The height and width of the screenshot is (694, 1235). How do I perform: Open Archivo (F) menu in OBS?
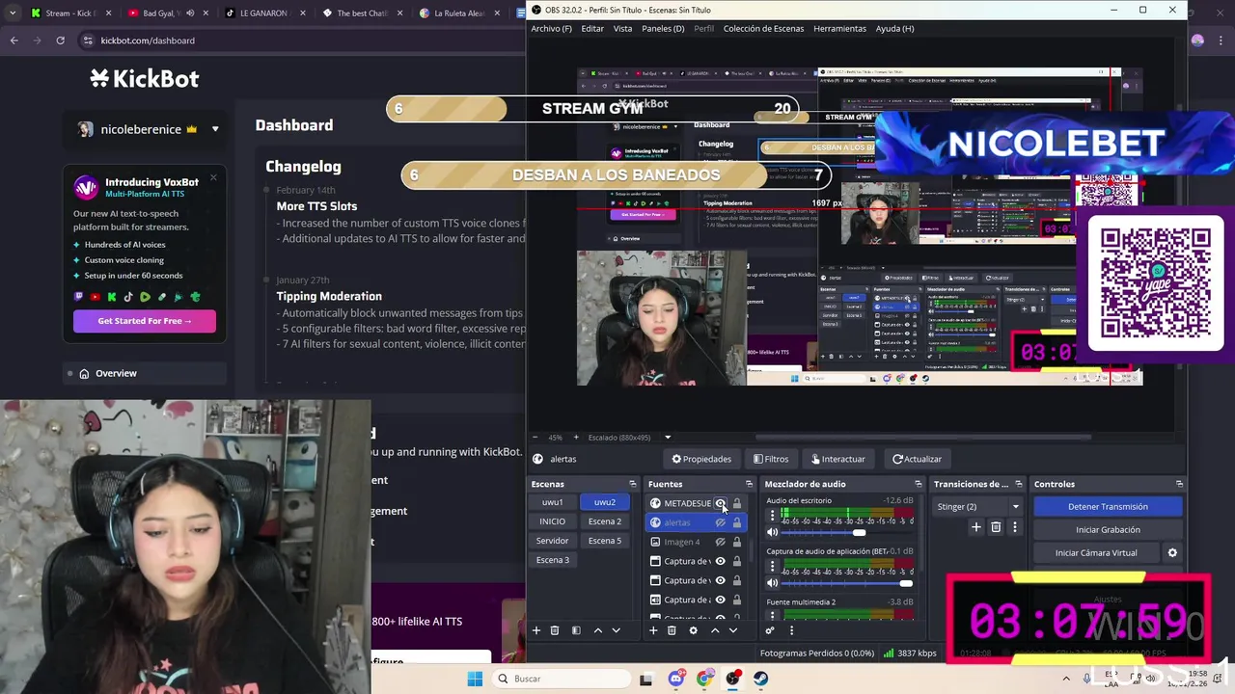(x=552, y=28)
